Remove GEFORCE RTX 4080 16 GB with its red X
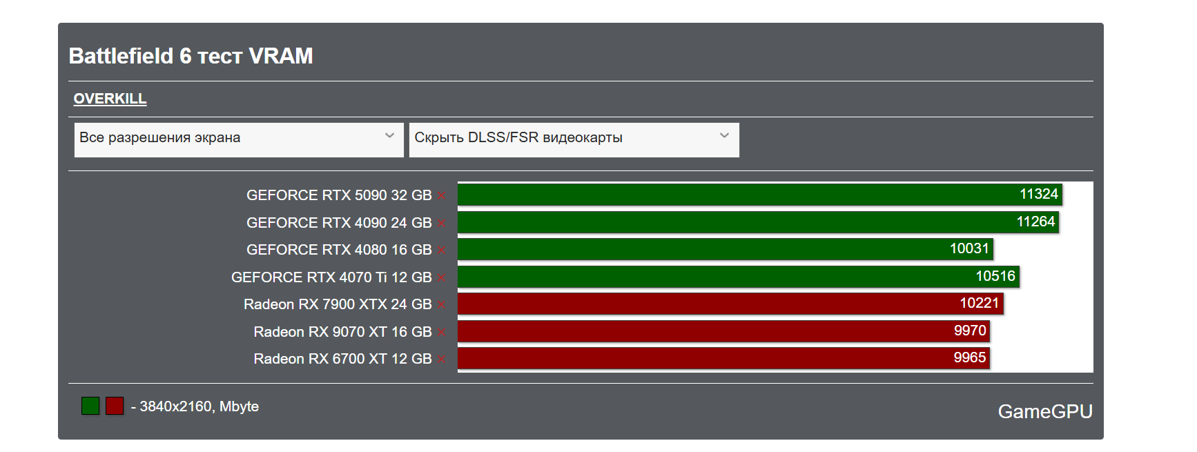The image size is (1197, 452). (x=441, y=250)
